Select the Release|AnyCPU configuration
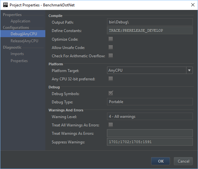 click(x=24, y=41)
